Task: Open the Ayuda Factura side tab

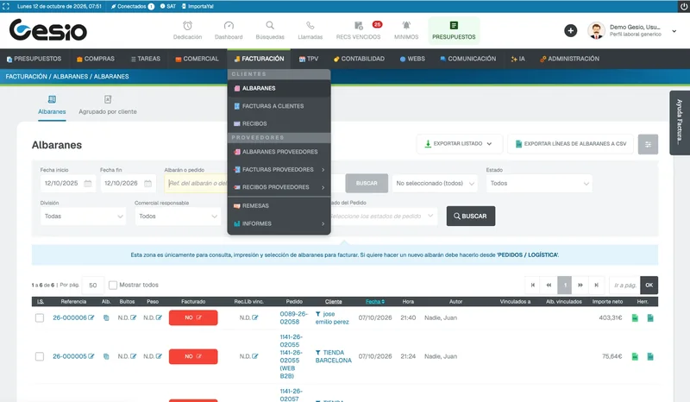Action: click(x=680, y=122)
